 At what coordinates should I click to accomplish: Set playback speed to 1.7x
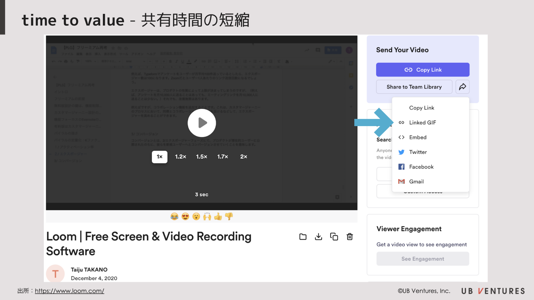click(222, 157)
